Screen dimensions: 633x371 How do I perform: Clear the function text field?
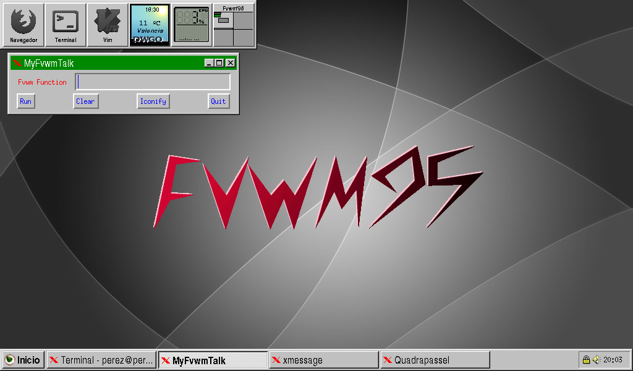point(85,101)
